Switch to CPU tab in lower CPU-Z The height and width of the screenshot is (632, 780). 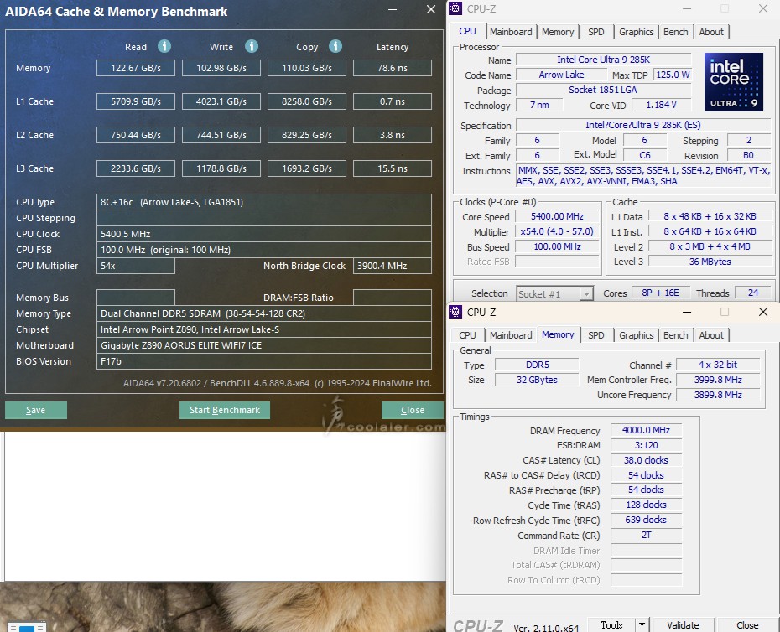click(468, 335)
